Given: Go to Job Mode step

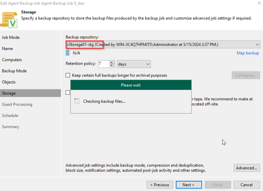Looking at the screenshot, I should click(11, 37).
